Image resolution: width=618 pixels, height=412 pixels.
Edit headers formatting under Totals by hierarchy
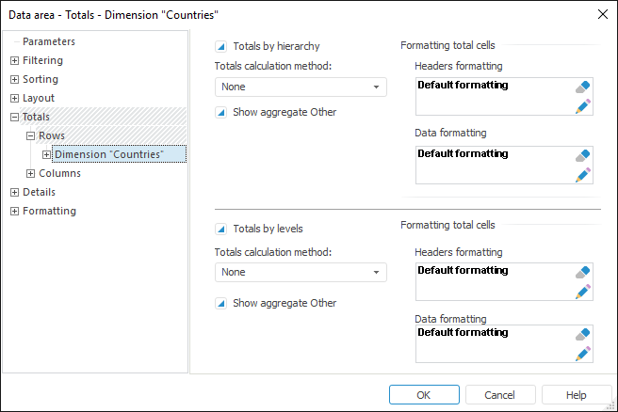pos(583,105)
